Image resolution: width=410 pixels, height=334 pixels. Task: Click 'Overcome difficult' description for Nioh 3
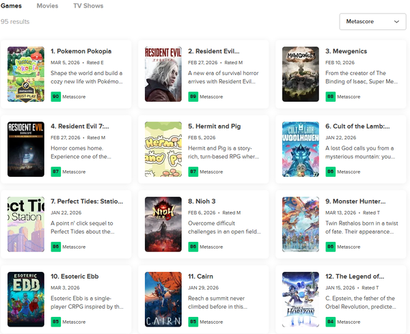pyautogui.click(x=212, y=223)
